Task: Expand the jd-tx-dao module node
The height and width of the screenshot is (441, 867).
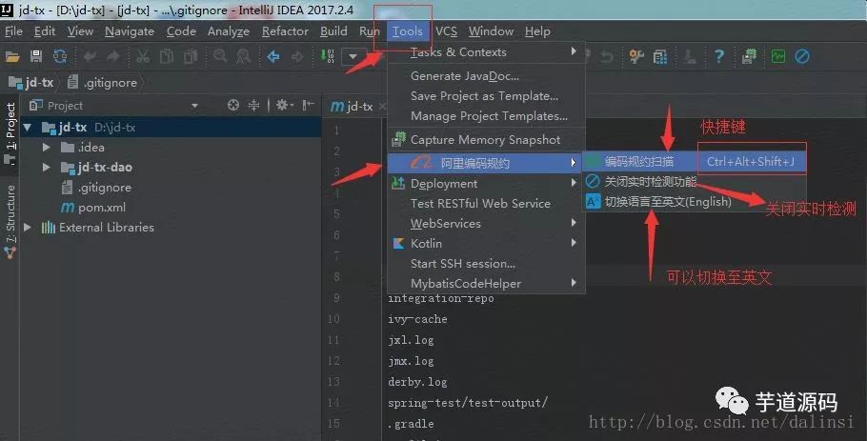Action: [x=47, y=168]
